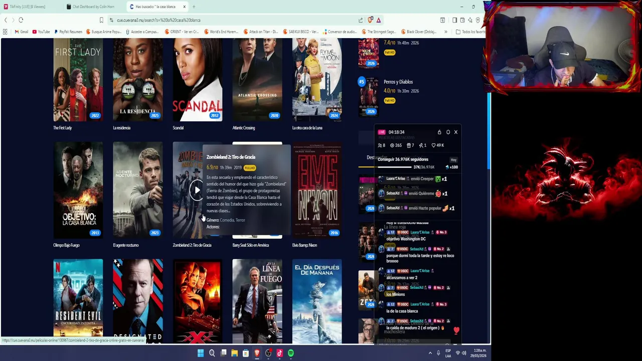Open the Windows Start menu
Viewport: 642px width, 361px height.
tap(201, 353)
